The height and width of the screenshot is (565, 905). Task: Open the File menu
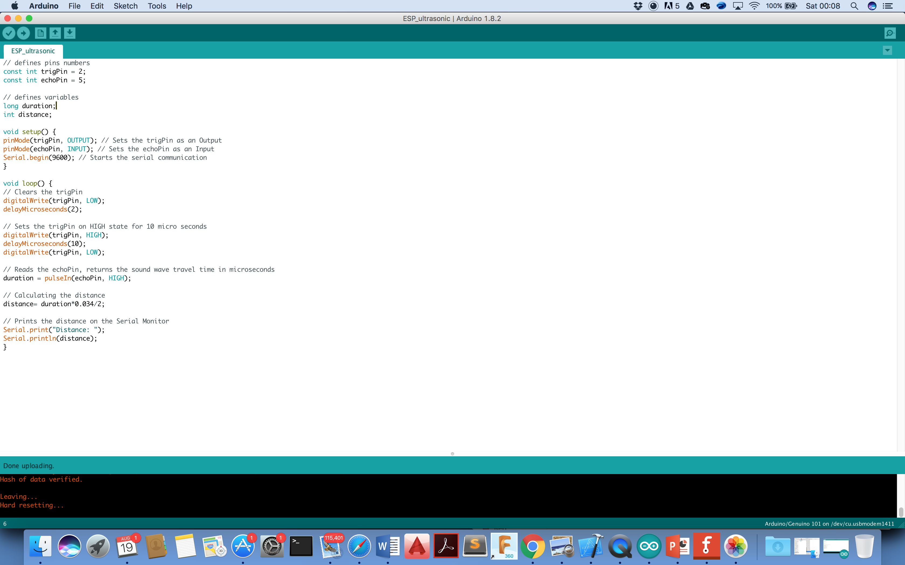pos(74,6)
